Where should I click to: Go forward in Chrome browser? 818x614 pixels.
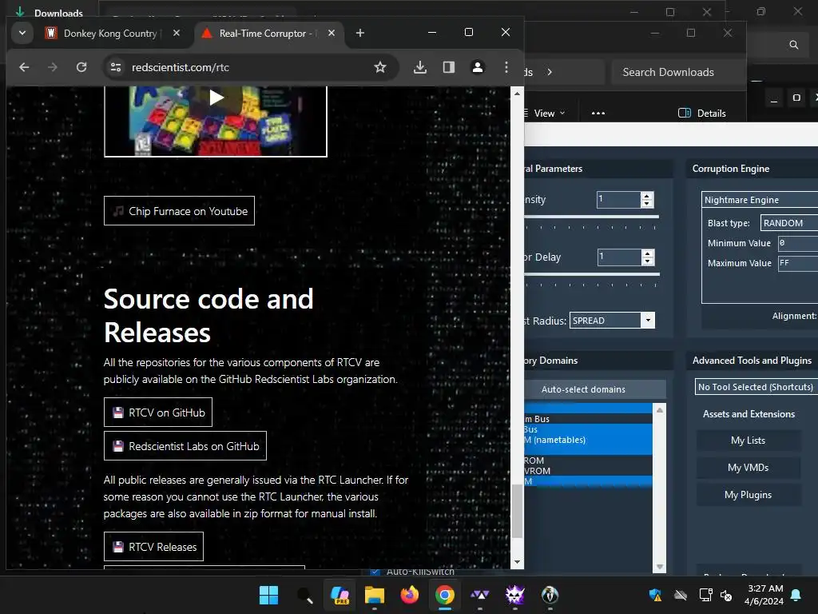(x=52, y=67)
